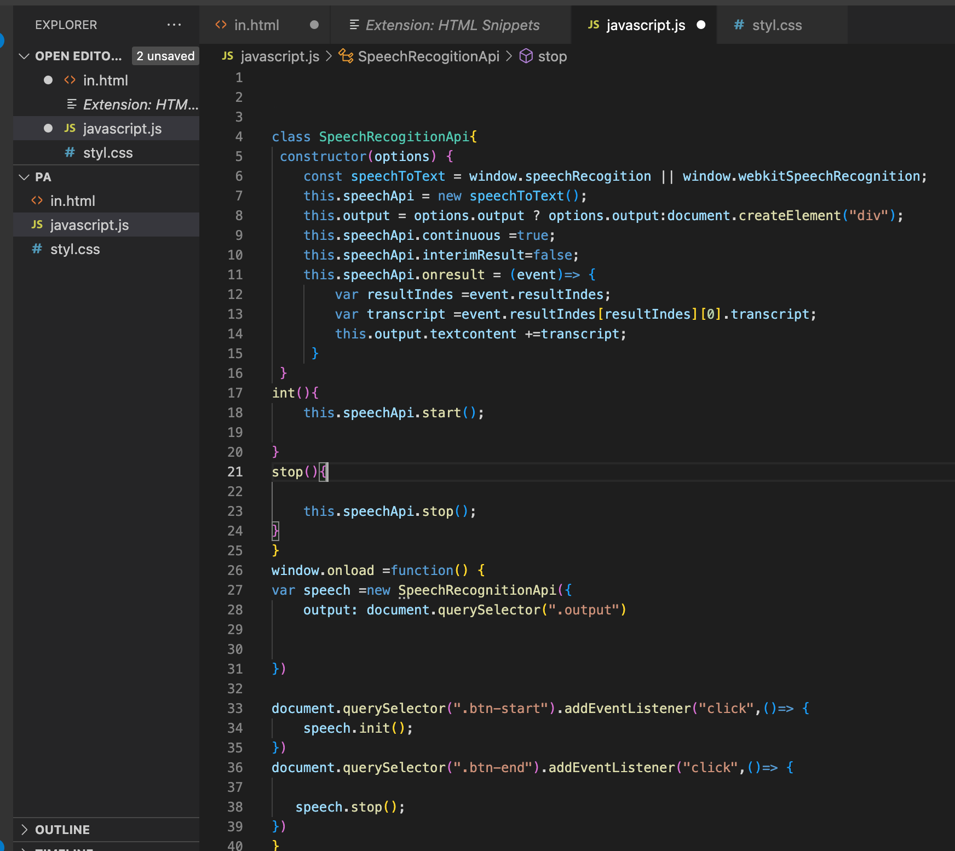The height and width of the screenshot is (851, 955).
Task: Click the unsaved dot on the javascript.js tab
Action: point(701,25)
